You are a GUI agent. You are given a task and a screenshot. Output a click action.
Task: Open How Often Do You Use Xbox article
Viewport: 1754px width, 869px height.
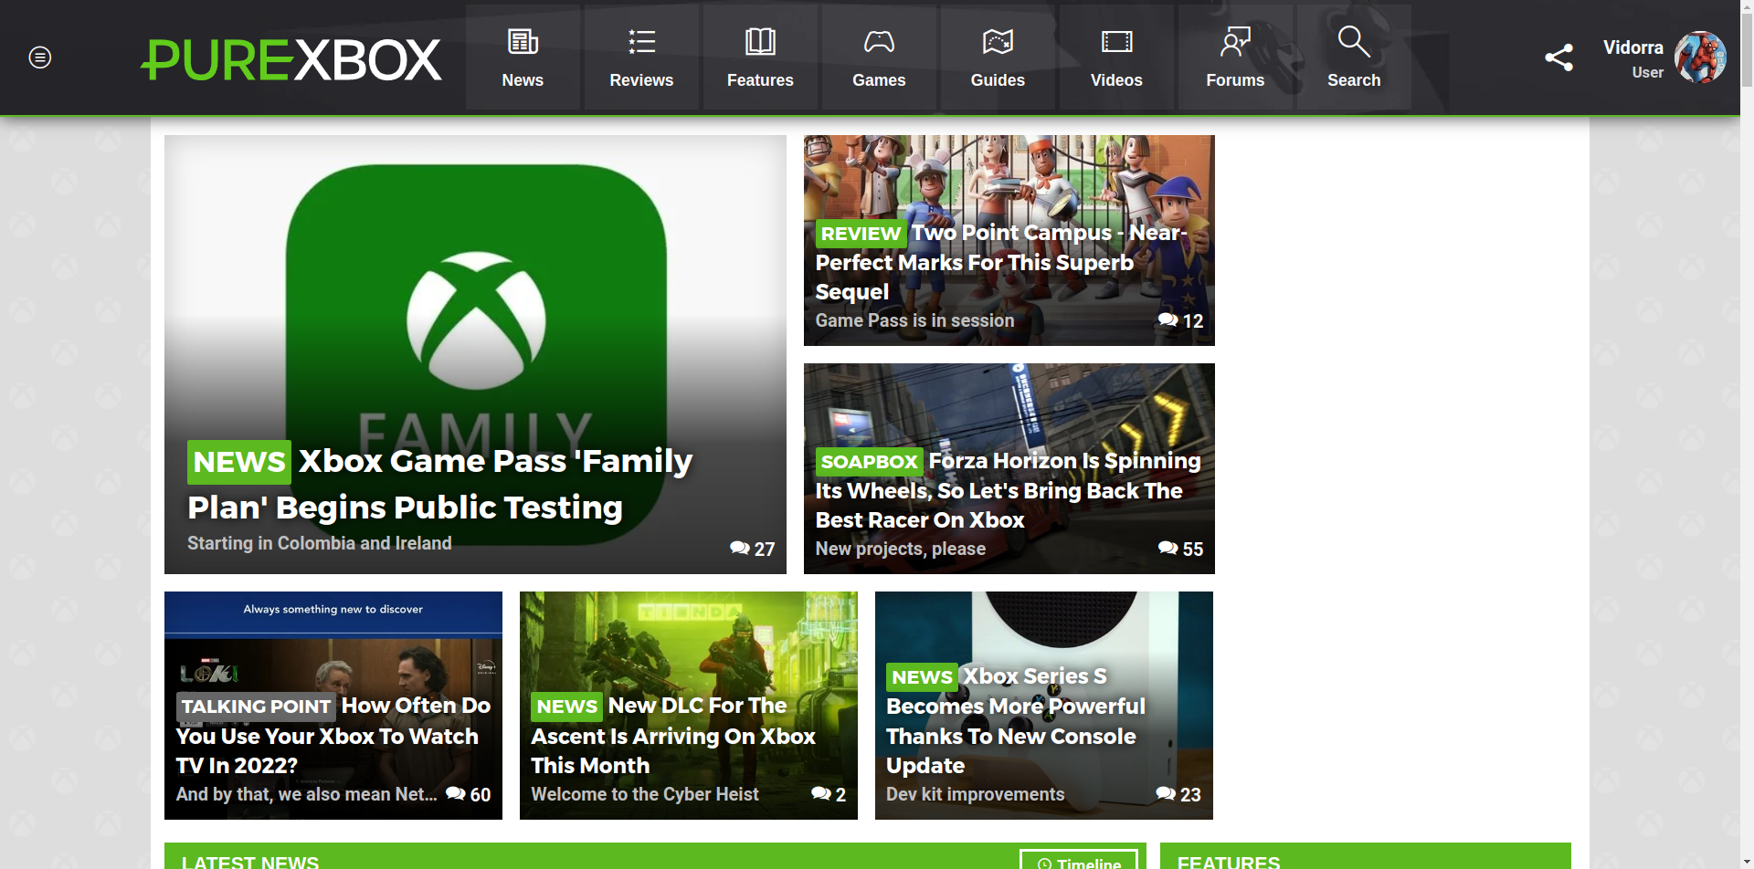[333, 736]
